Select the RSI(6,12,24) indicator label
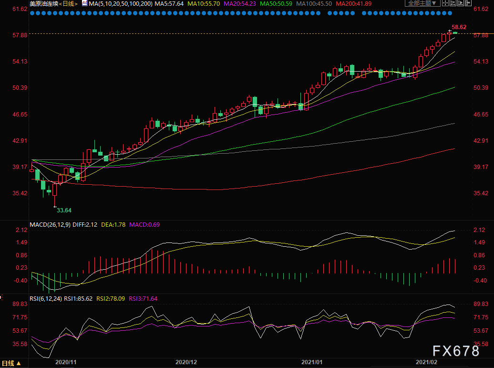 pyautogui.click(x=46, y=298)
